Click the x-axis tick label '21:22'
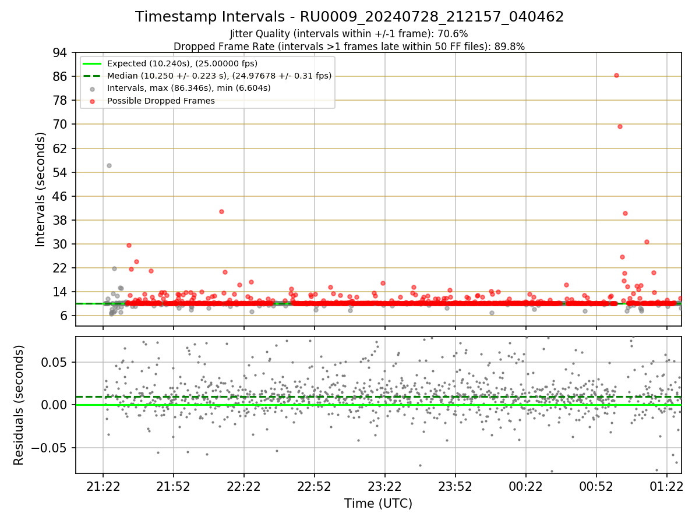The height and width of the screenshot is (524, 699). coord(103,486)
